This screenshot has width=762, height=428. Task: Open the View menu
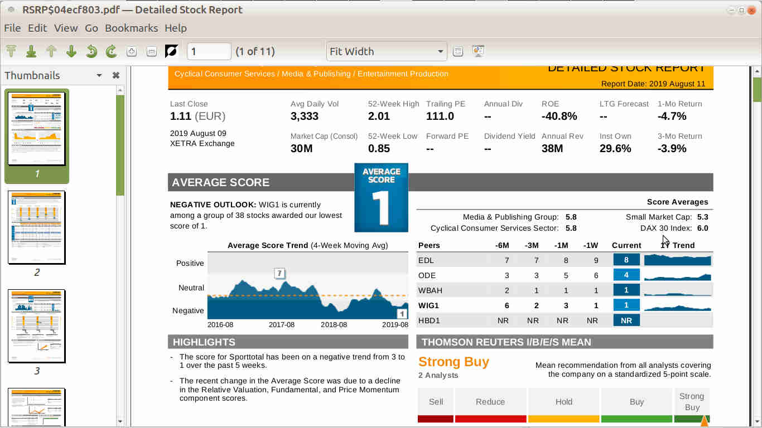coord(66,28)
